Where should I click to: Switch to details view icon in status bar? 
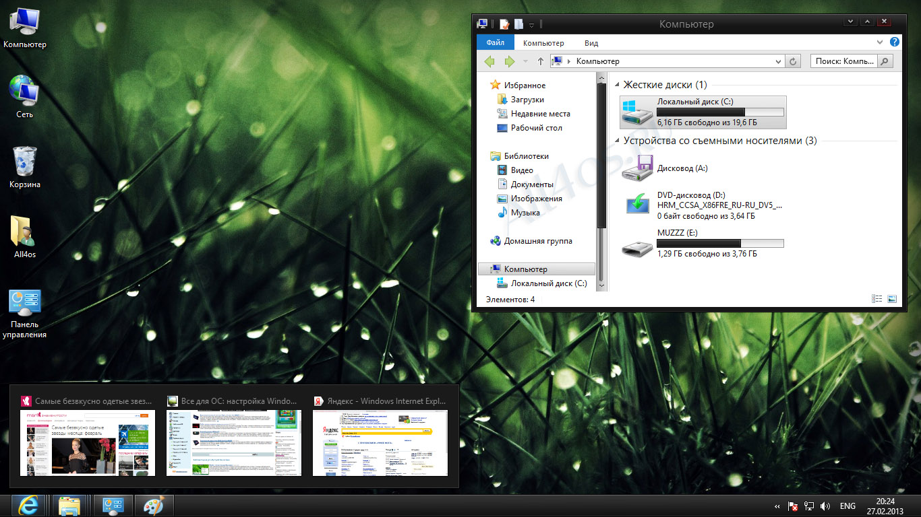click(877, 299)
